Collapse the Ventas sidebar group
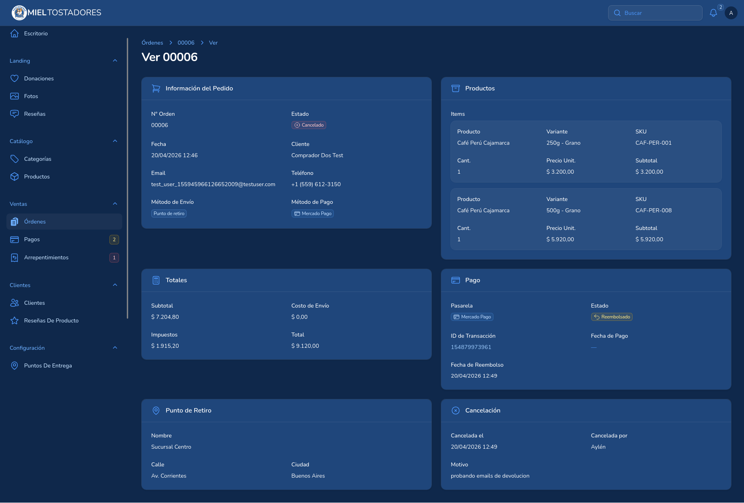744x503 pixels. point(115,204)
